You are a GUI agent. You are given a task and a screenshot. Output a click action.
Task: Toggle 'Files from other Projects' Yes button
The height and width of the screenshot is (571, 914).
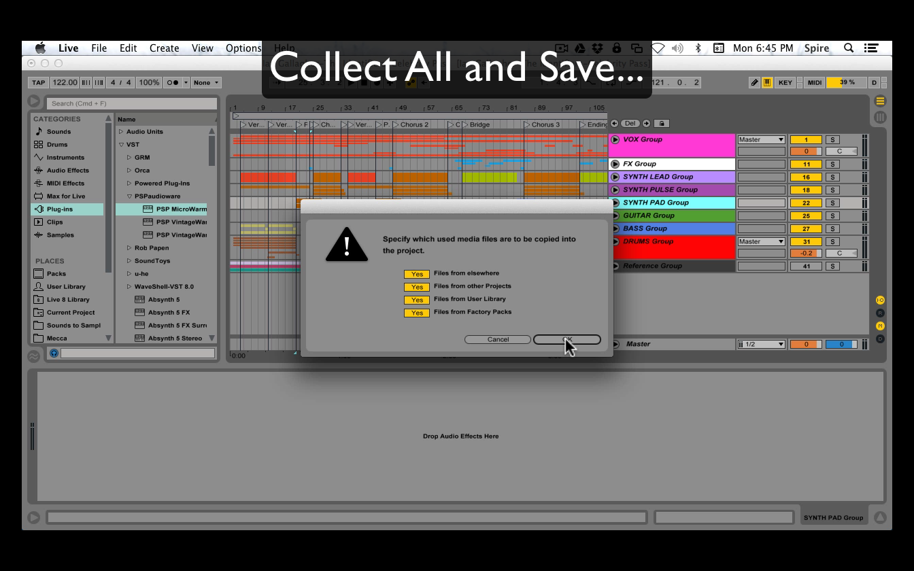417,287
